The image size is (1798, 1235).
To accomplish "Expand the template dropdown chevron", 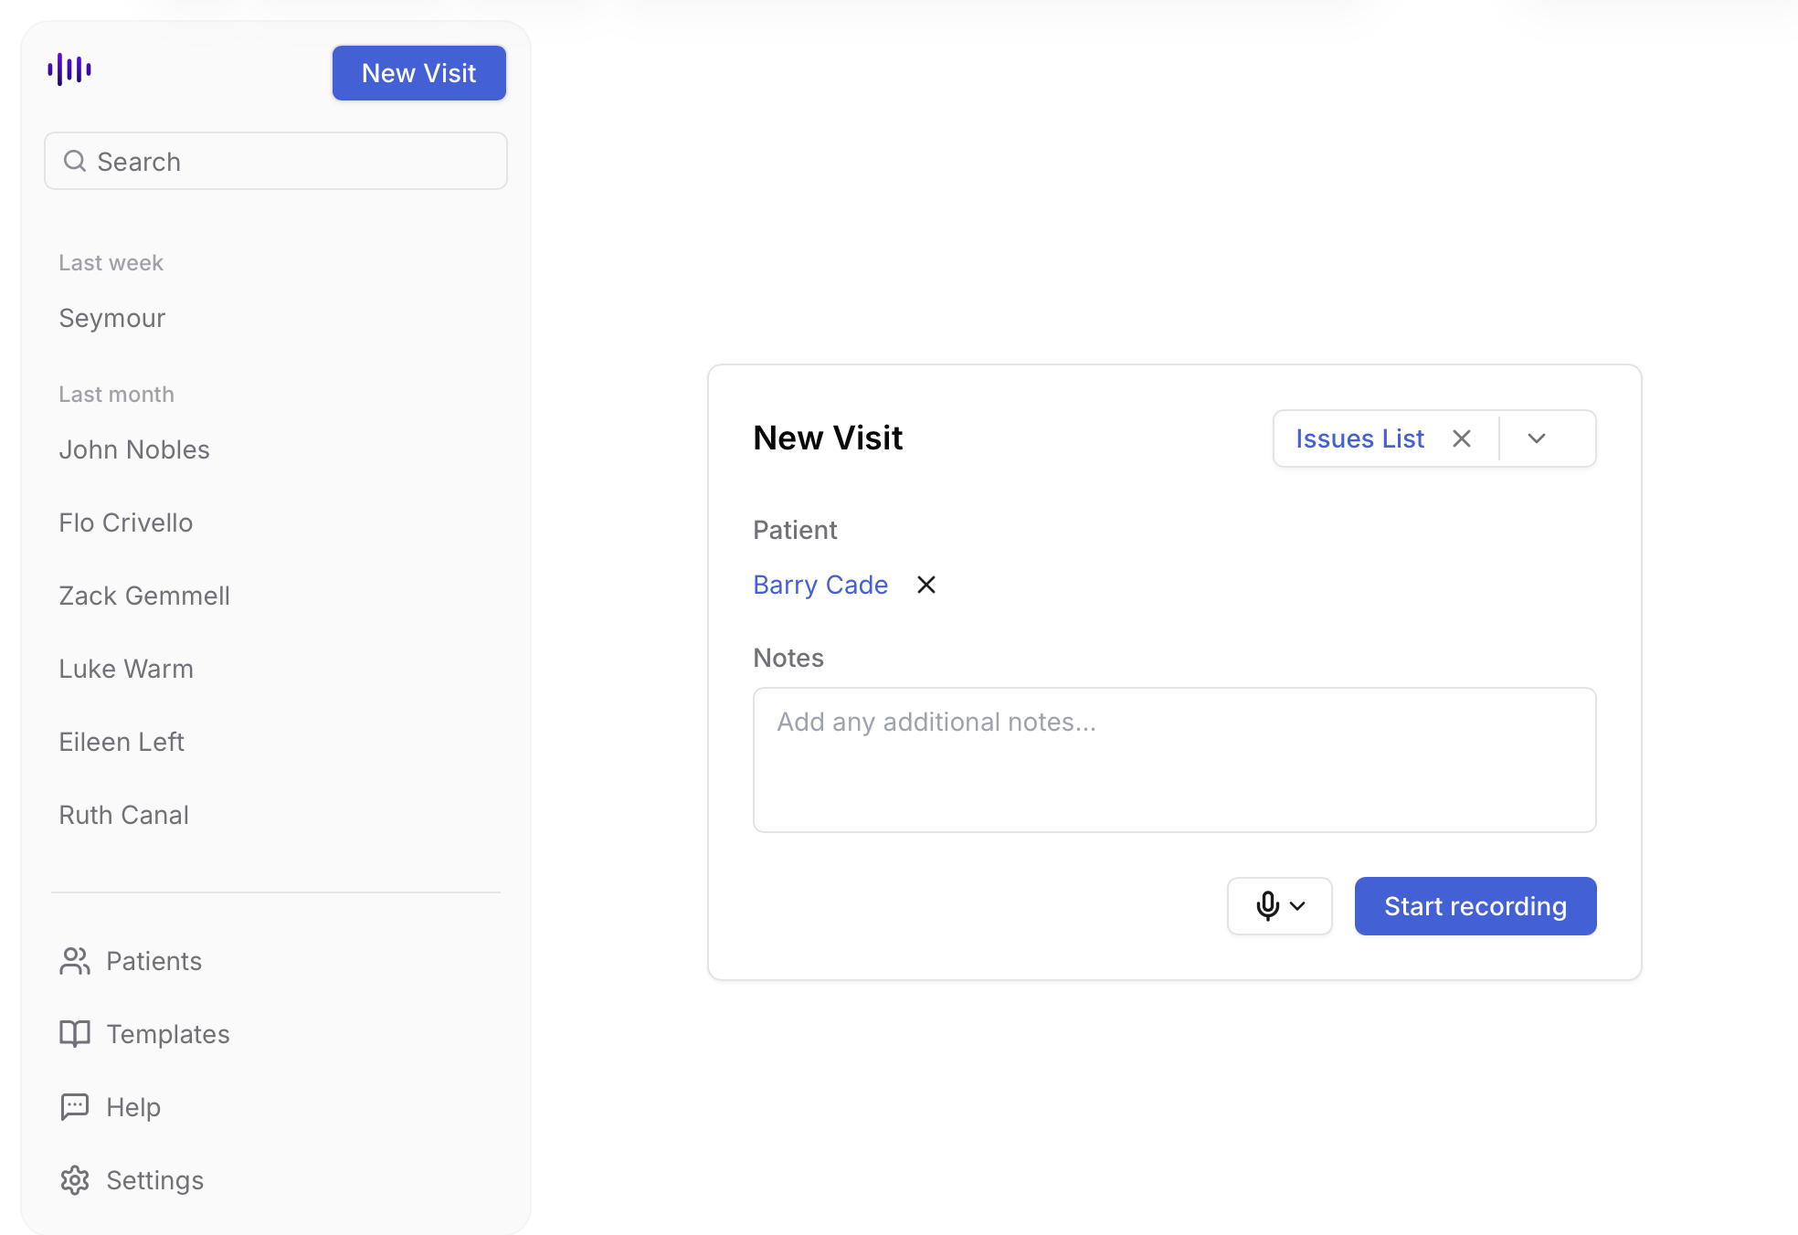I will click(x=1537, y=438).
